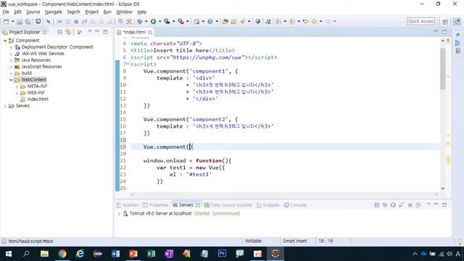This screenshot has width=464, height=261.
Task: Open Chrome from the Windows taskbar
Action: (x=62, y=254)
